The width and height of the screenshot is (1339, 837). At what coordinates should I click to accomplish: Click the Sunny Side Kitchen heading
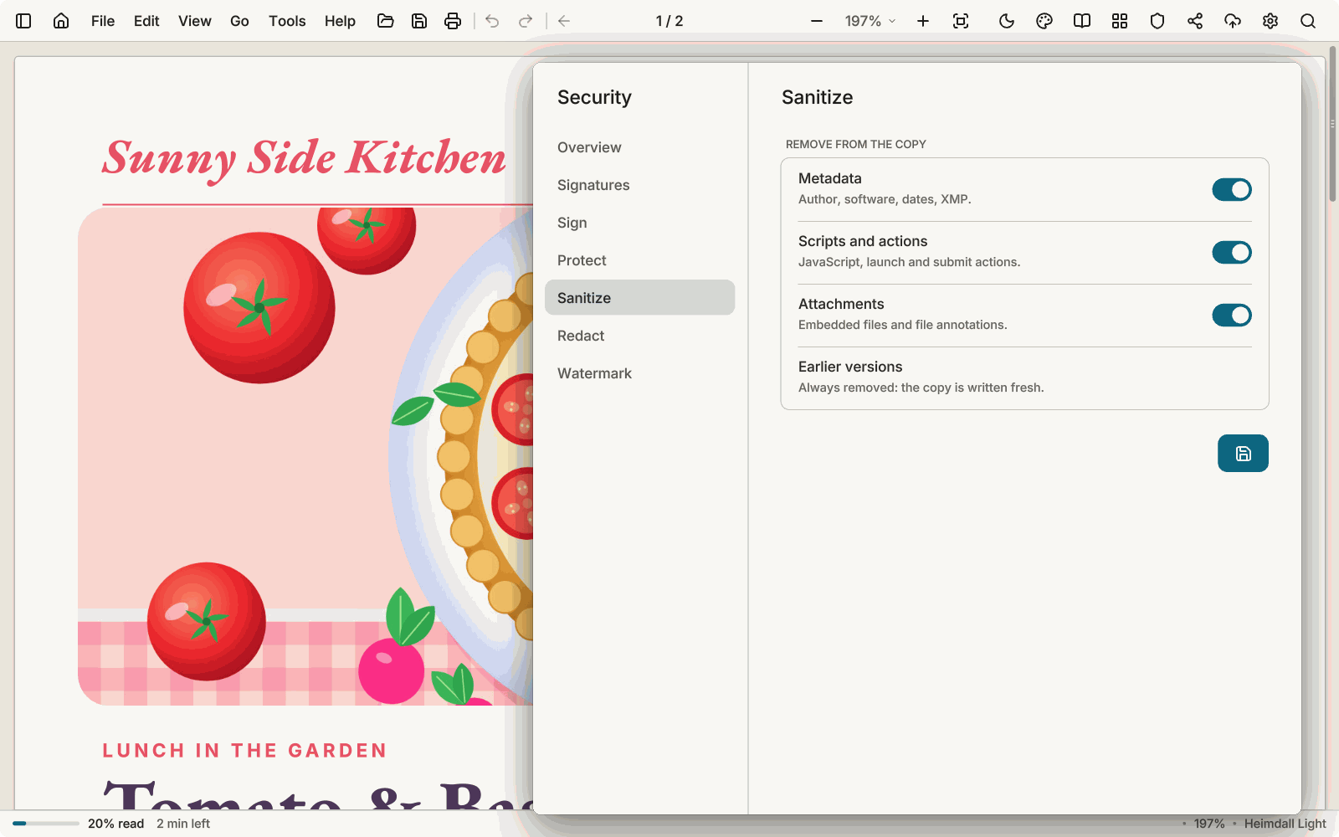click(x=305, y=159)
